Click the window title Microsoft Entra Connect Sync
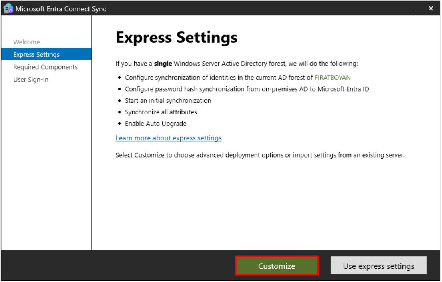 pos(61,9)
